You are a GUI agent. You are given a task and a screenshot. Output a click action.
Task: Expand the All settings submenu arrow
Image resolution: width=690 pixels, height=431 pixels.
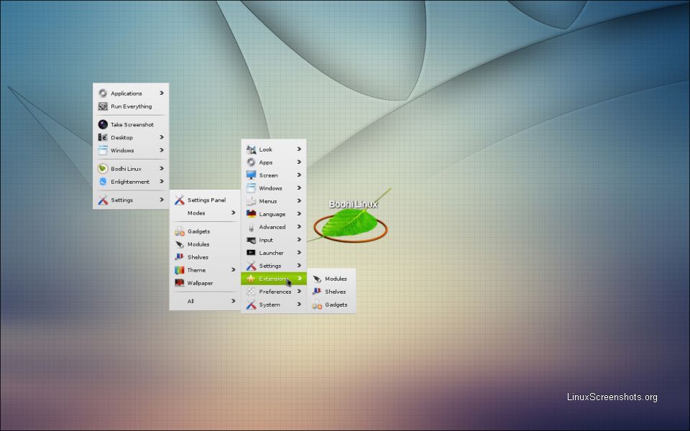tap(233, 301)
